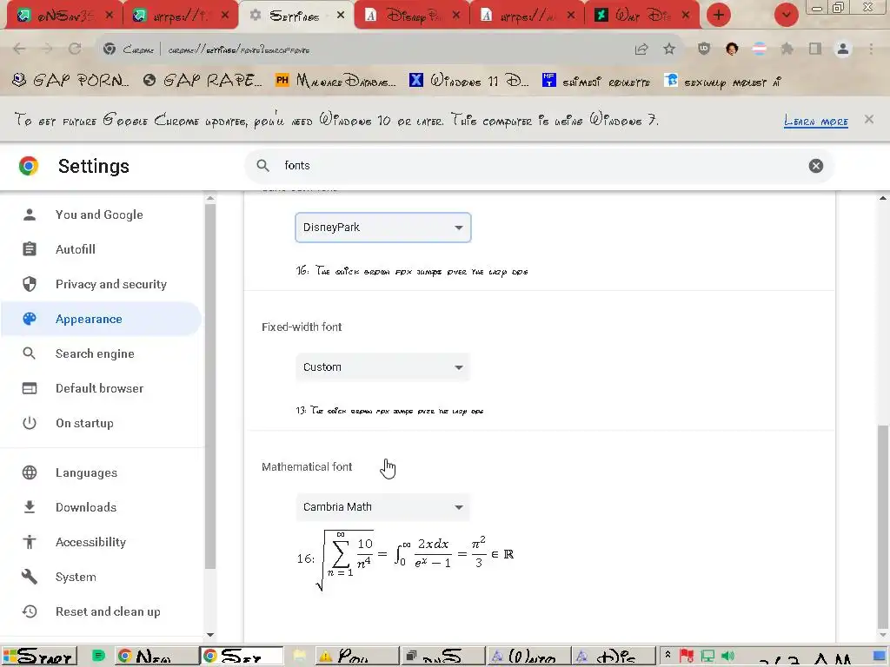890x667 pixels.
Task: Open a new tab with the plus button
Action: point(719,15)
